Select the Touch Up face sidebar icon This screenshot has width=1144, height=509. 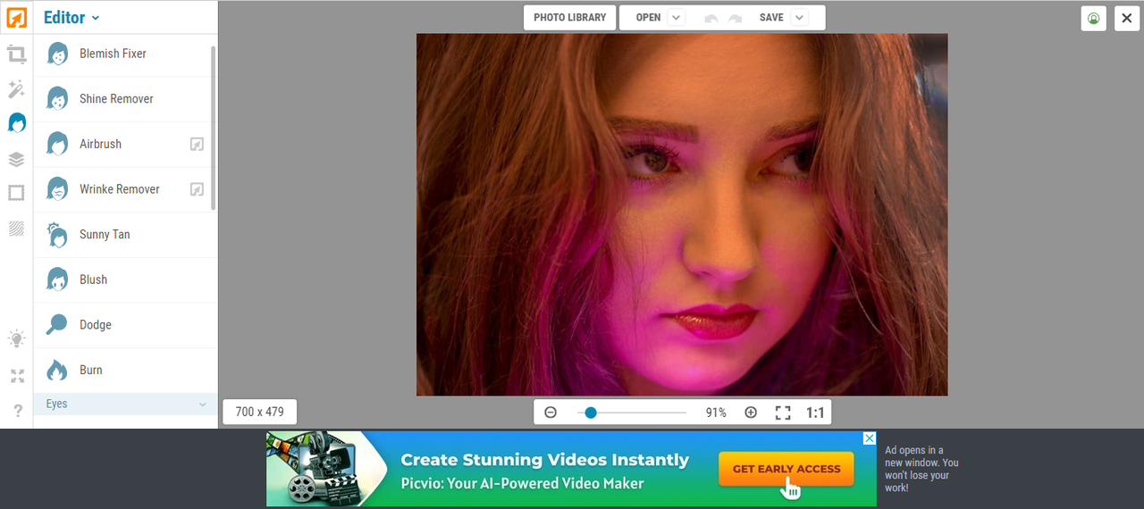(16, 122)
